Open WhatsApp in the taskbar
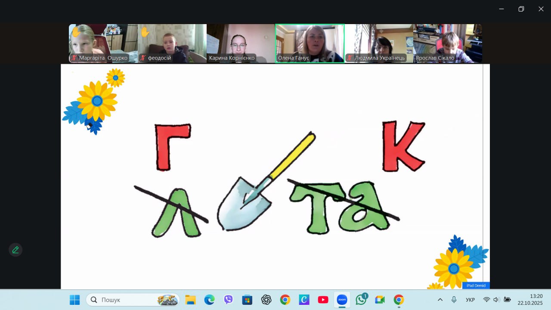Image resolution: width=551 pixels, height=310 pixels. click(361, 300)
